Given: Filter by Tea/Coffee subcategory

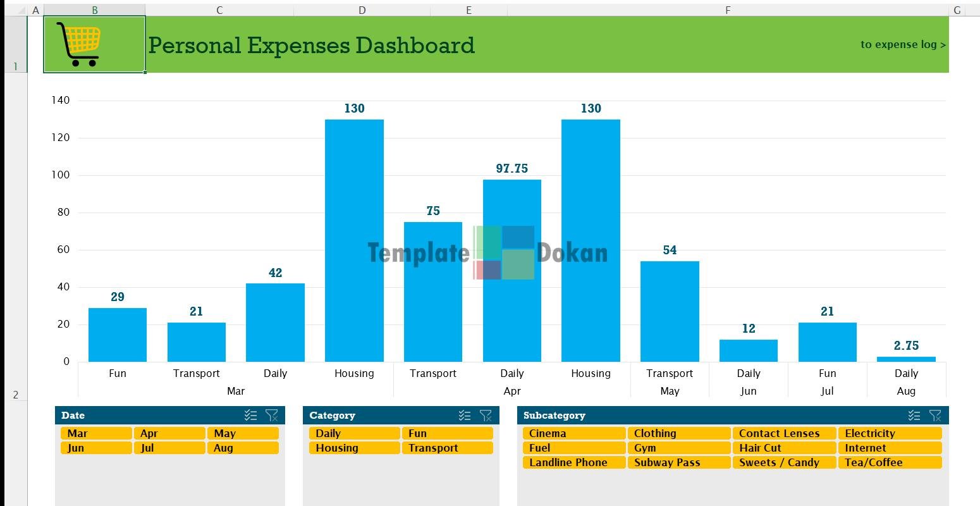Looking at the screenshot, I should click(889, 462).
